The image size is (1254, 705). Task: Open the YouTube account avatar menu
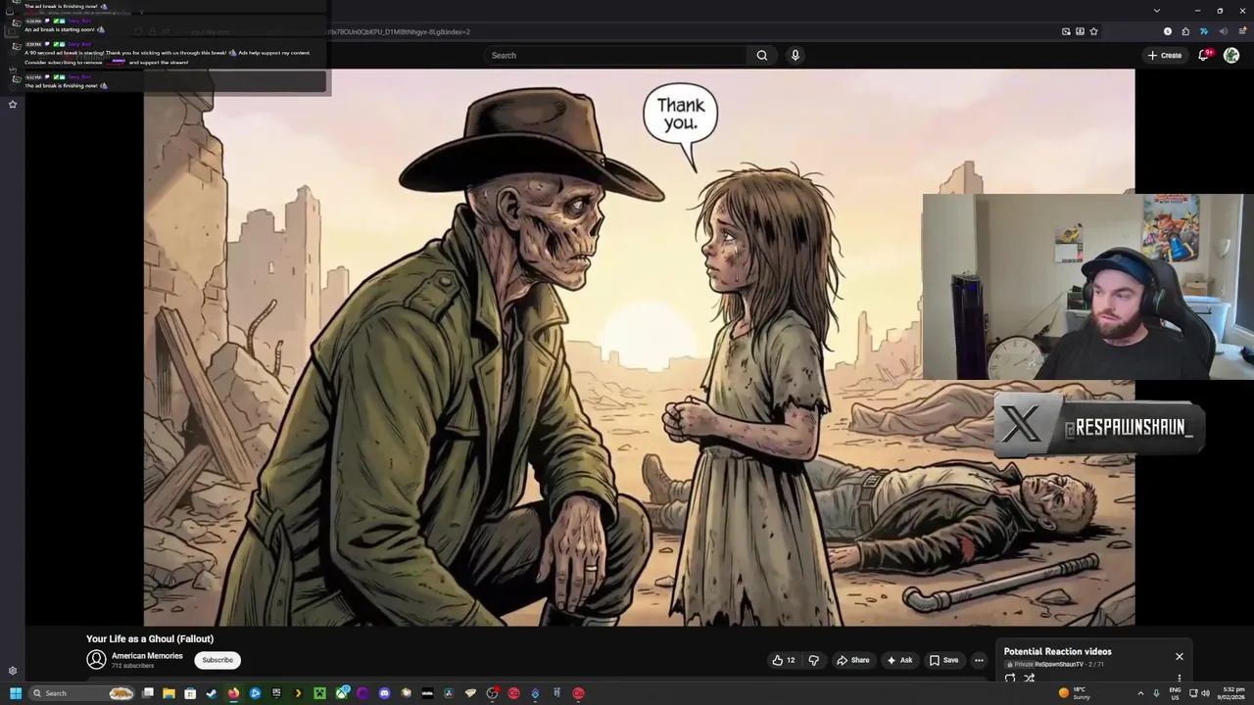click(x=1231, y=55)
